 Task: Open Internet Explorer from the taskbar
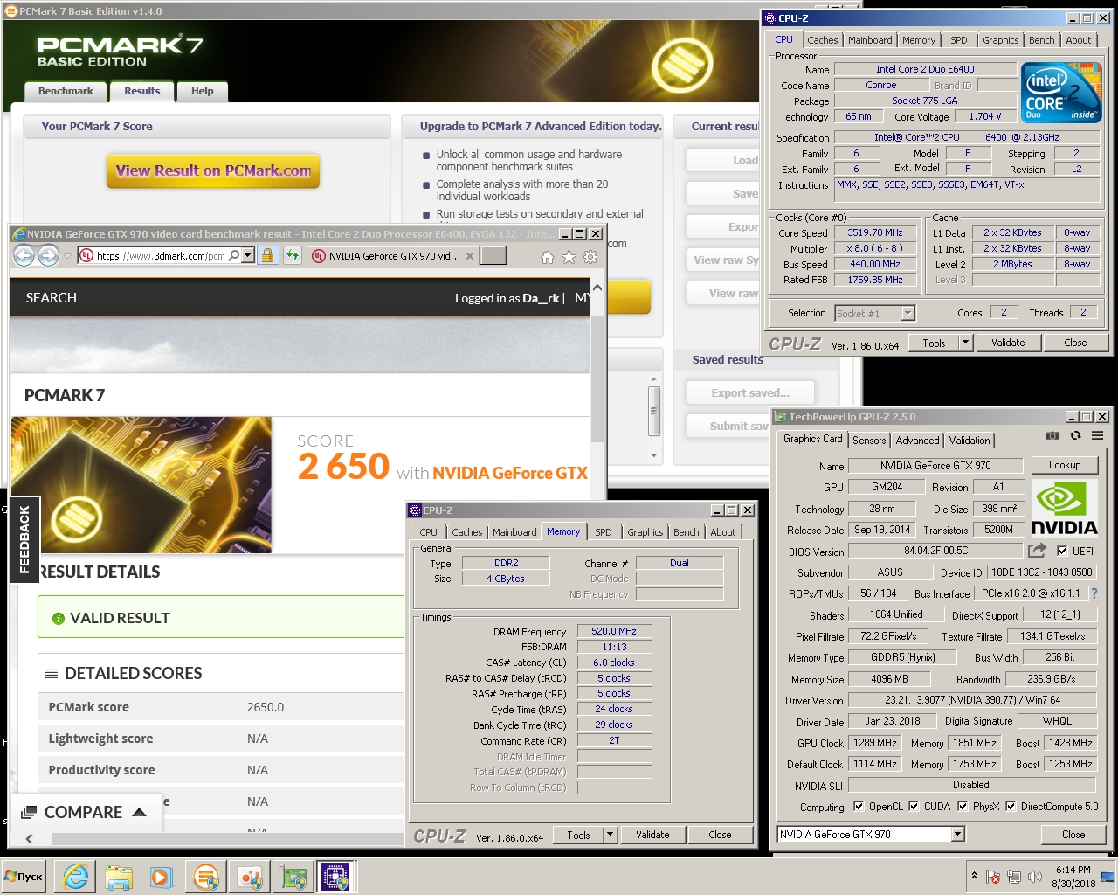[x=76, y=877]
